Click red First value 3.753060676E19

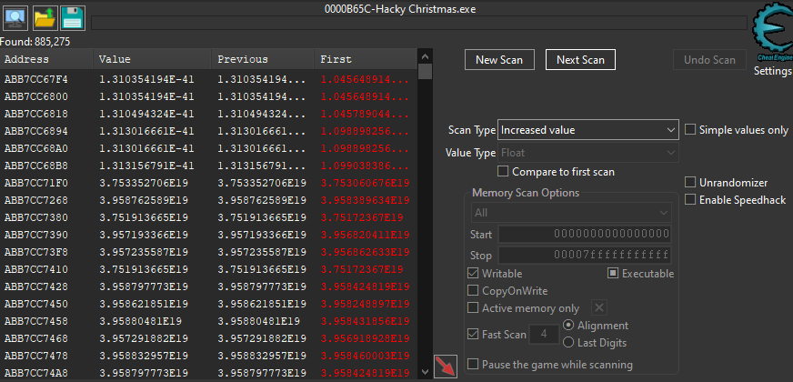(x=366, y=183)
